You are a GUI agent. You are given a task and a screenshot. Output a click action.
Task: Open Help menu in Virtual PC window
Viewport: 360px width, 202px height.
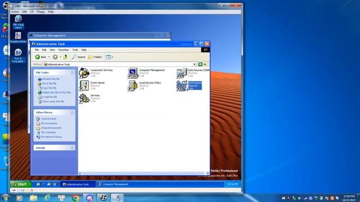click(x=51, y=12)
